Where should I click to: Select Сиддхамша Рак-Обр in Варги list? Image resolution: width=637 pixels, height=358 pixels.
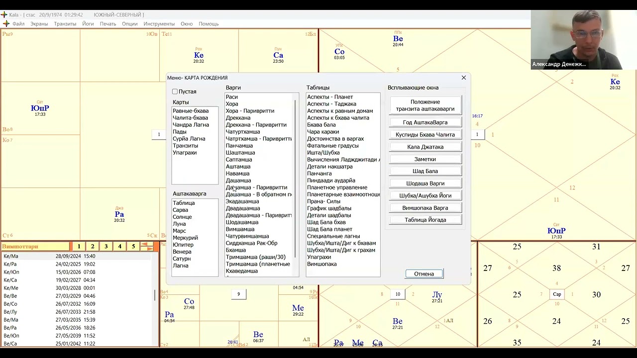pos(251,243)
